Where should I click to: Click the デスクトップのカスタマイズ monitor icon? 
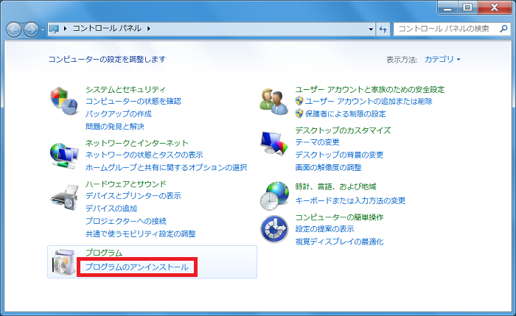[273, 144]
